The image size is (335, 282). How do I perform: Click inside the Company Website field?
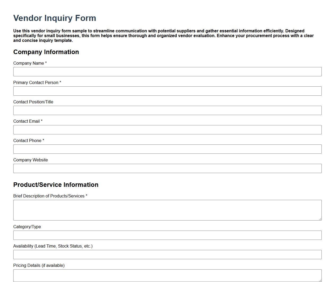coord(167,168)
